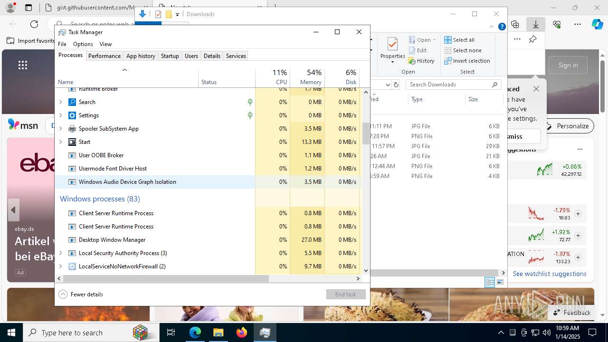Click Task Manager horizontal scrollbar thumb

166,279
